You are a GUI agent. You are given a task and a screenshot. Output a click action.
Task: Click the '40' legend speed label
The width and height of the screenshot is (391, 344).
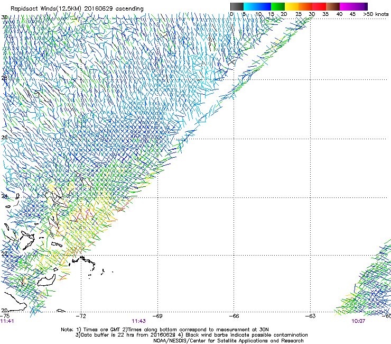[339, 14]
